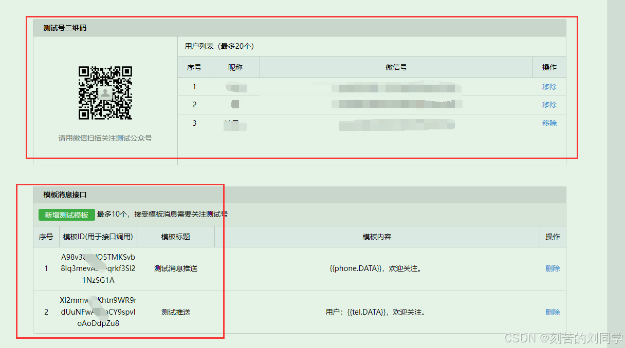The image size is (625, 348).
Task: Select the 测试号二维码 section header
Action: [x=300, y=28]
